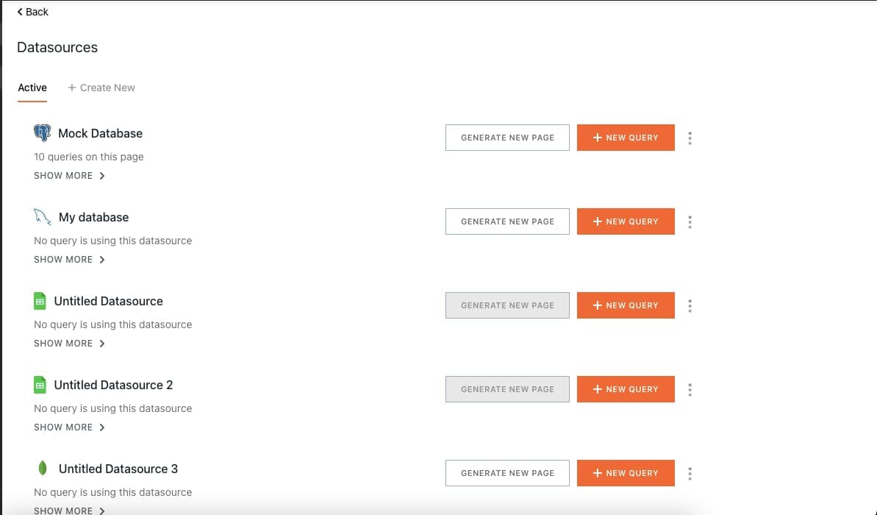Click the MySQL dolphin icon beside My database
The height and width of the screenshot is (515, 877).
click(x=42, y=216)
